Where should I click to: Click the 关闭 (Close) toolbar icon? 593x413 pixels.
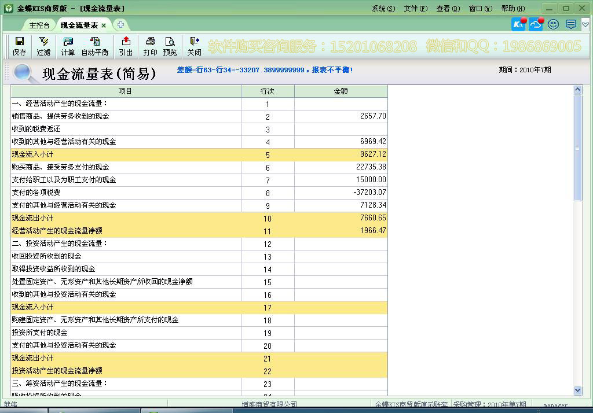pos(194,46)
